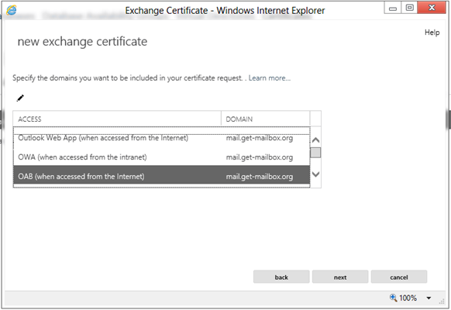This screenshot has width=451, height=310.
Task: Click the domain cell of the OWA intranet row
Action: (x=260, y=157)
